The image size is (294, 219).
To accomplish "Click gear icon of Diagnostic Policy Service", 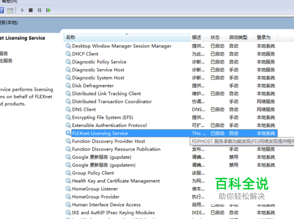I will (68, 61).
